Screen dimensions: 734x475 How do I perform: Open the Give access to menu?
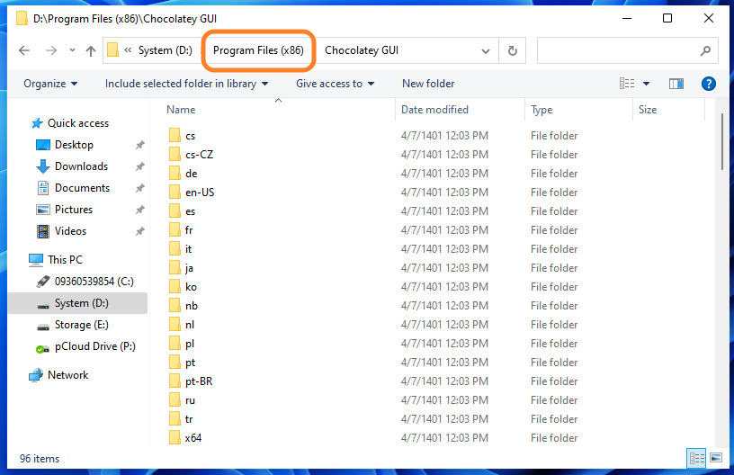(336, 84)
